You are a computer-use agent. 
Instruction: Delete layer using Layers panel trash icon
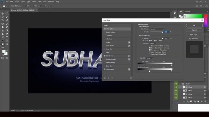click(x=205, y=101)
